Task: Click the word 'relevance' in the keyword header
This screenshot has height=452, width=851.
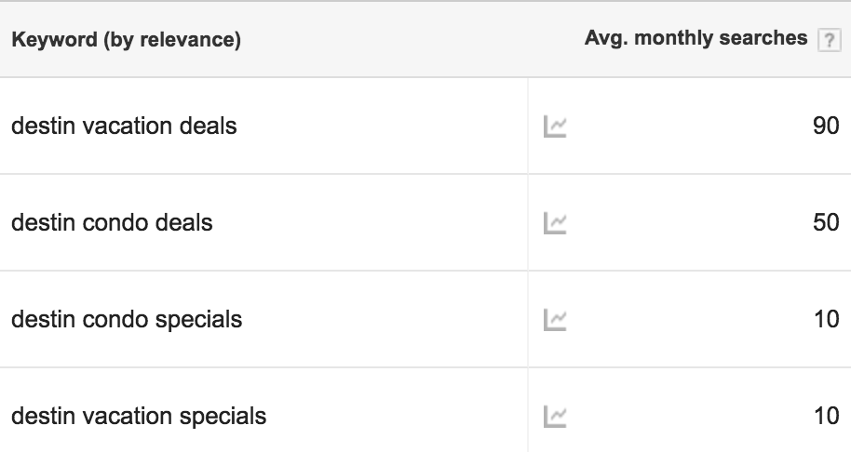Action: 187,40
